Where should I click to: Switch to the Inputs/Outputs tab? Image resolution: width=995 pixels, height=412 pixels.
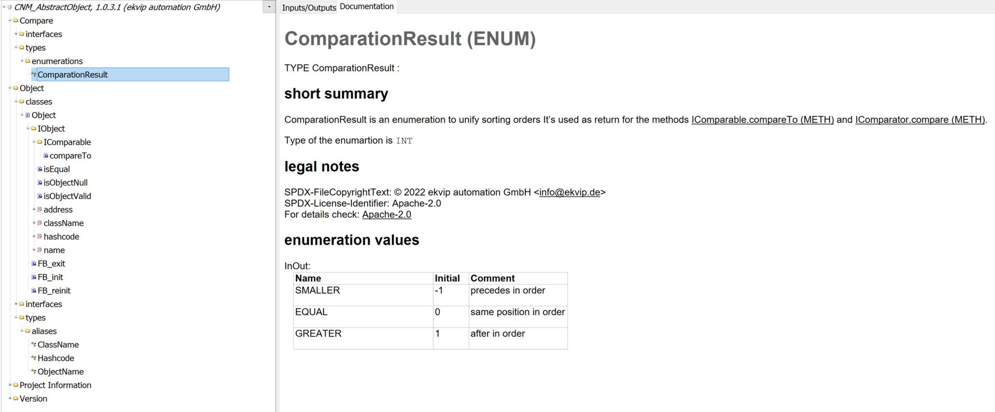pyautogui.click(x=309, y=8)
